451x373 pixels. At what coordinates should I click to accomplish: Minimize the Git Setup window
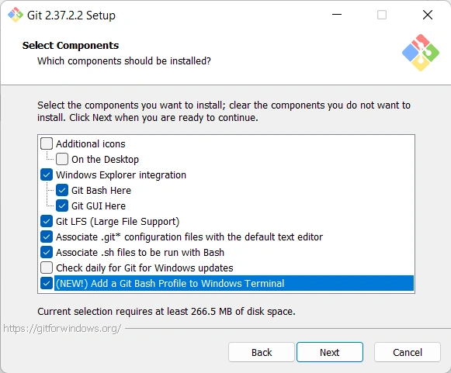pos(337,15)
